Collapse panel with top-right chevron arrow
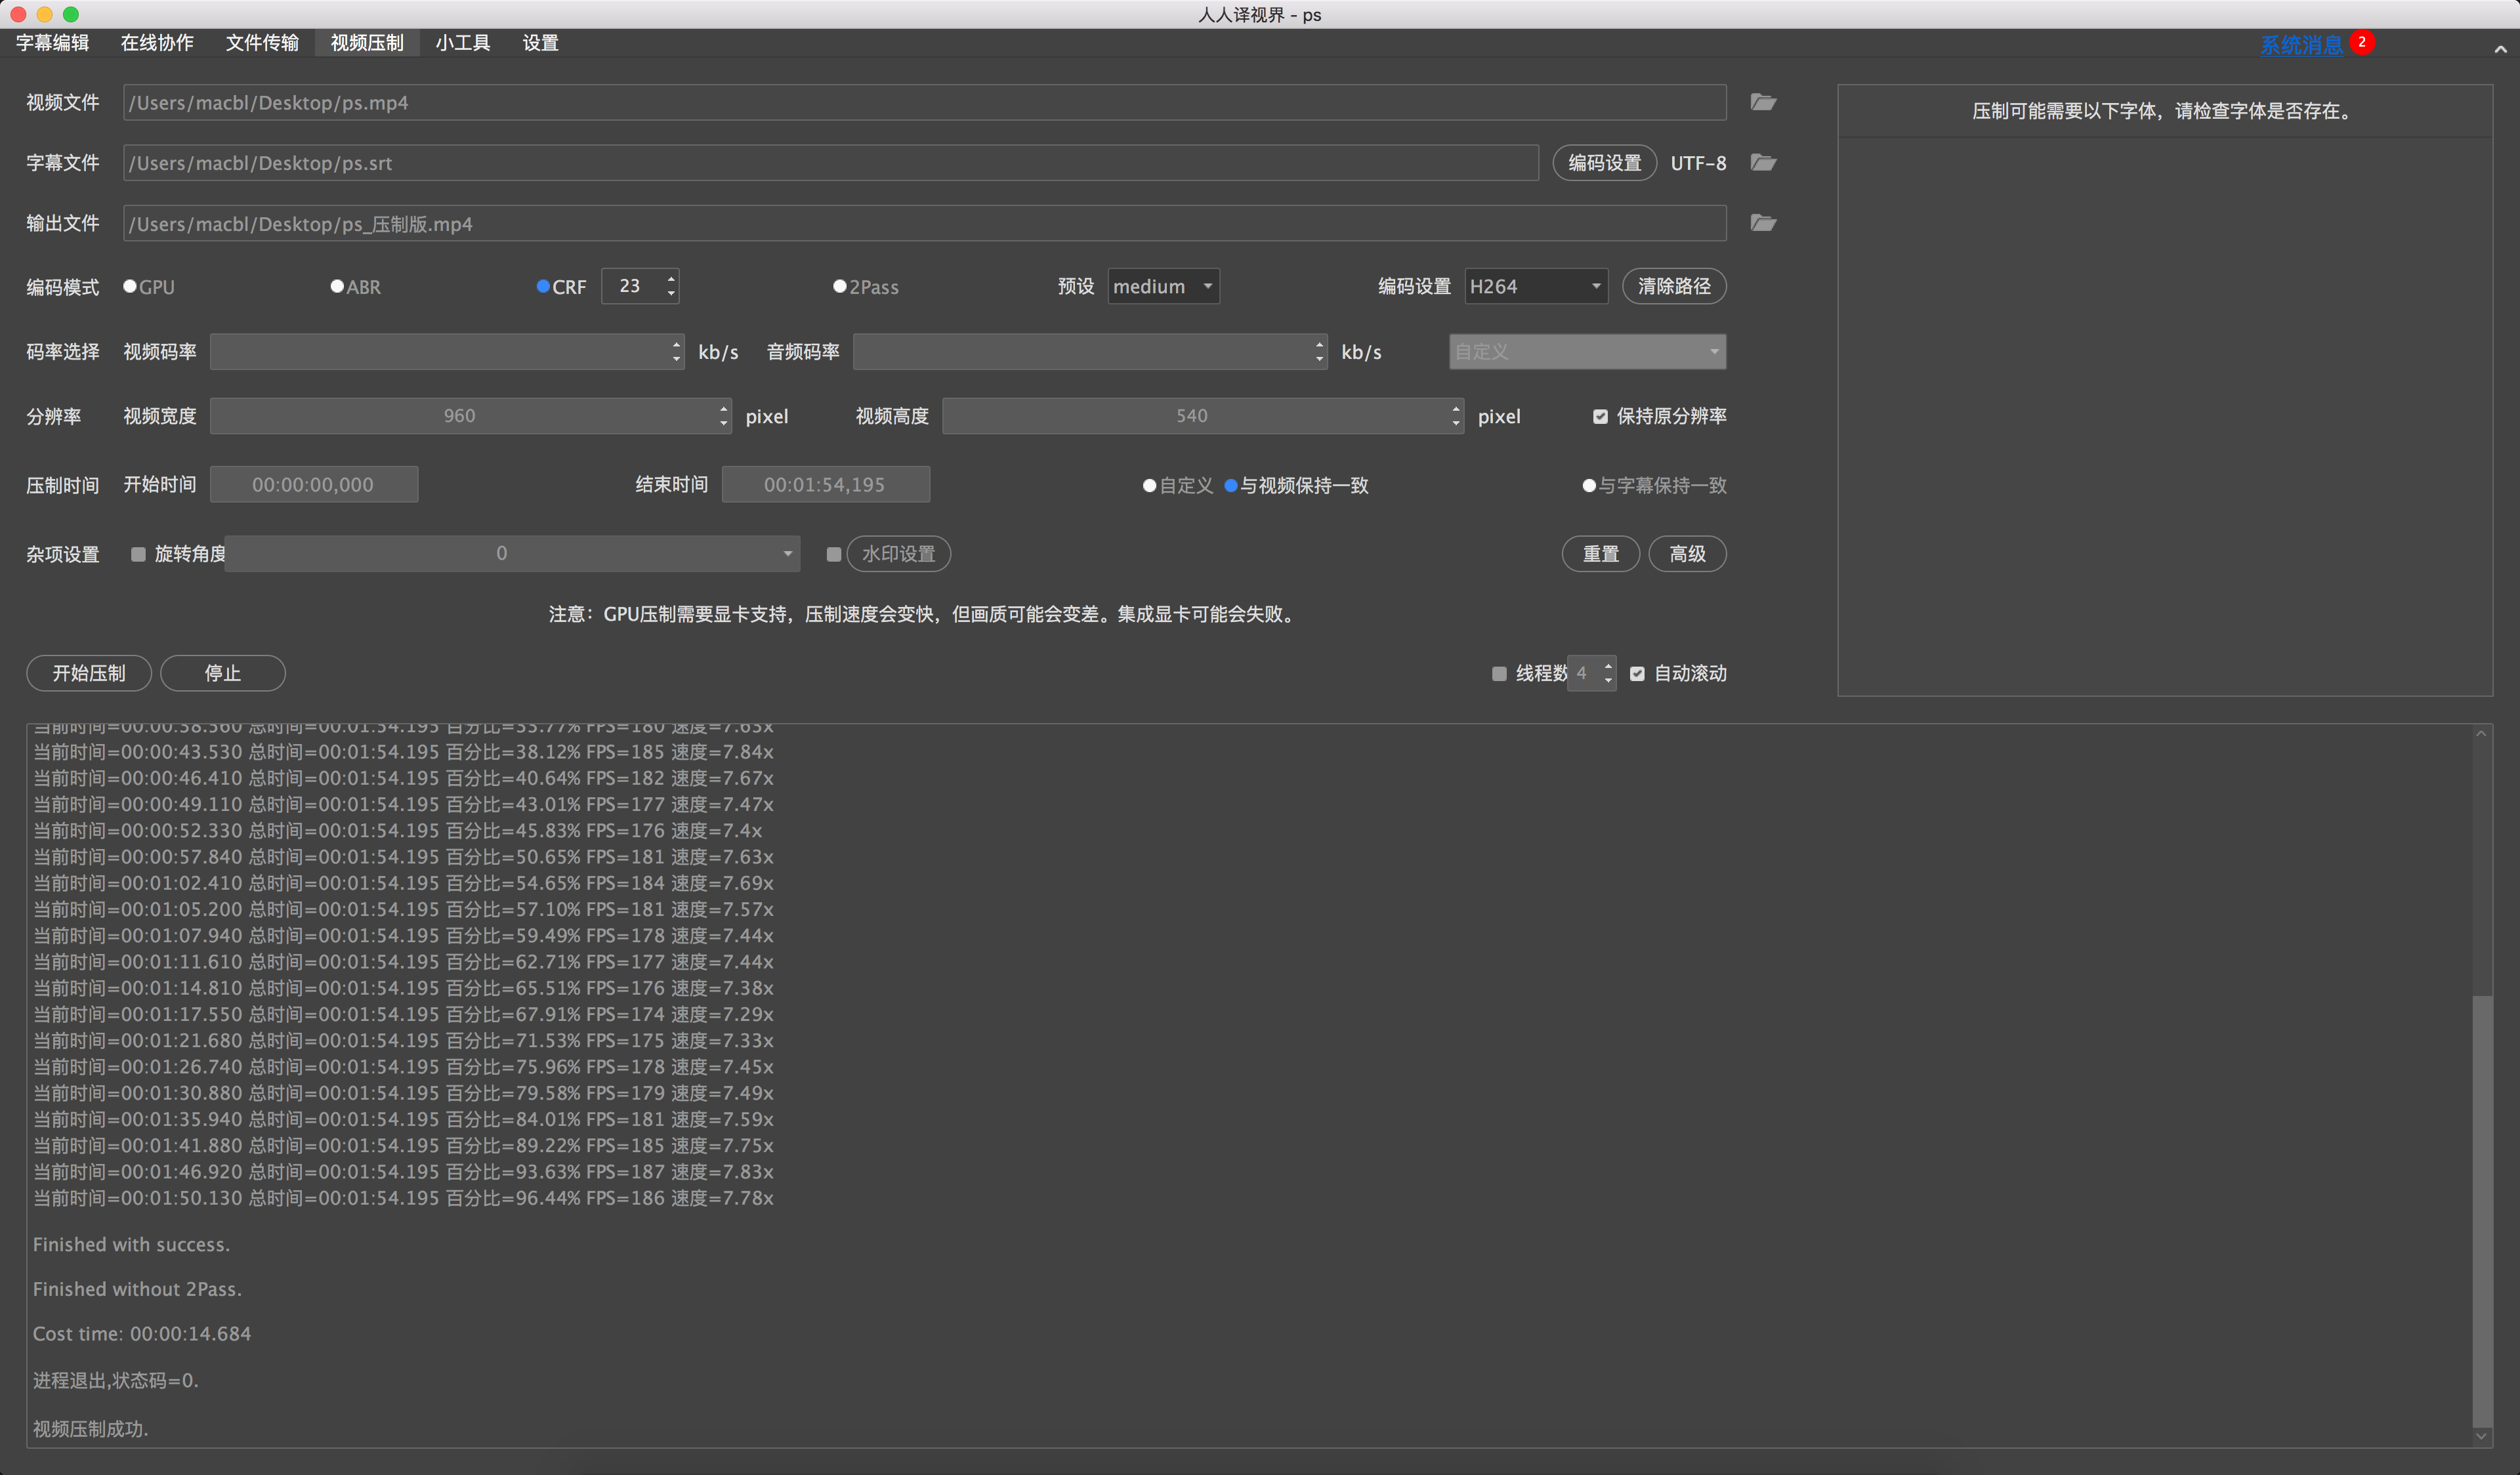 click(2500, 48)
